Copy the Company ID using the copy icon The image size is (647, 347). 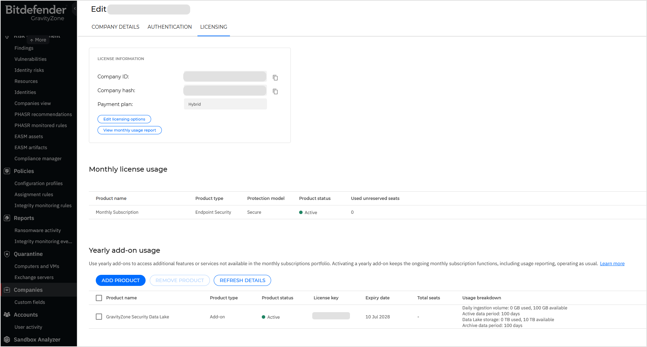(275, 78)
